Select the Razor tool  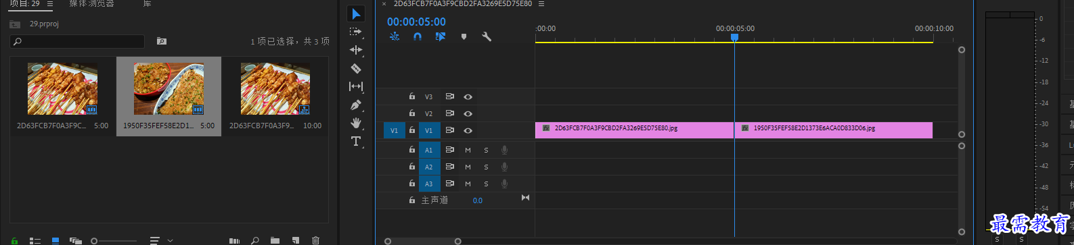tap(356, 68)
